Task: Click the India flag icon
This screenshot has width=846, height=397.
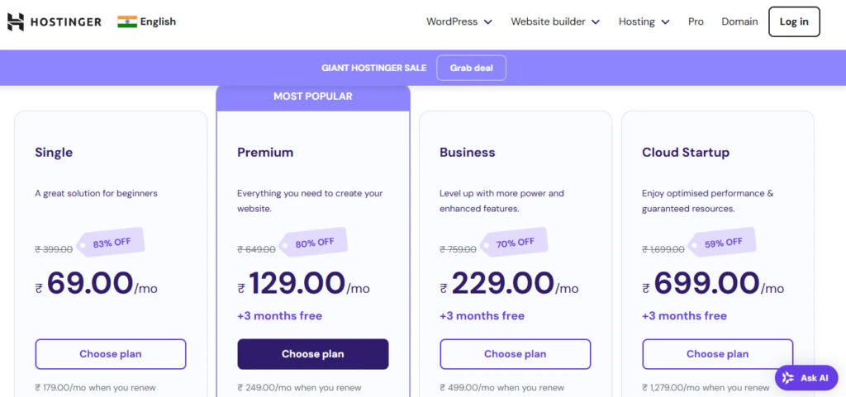Action: [x=127, y=22]
